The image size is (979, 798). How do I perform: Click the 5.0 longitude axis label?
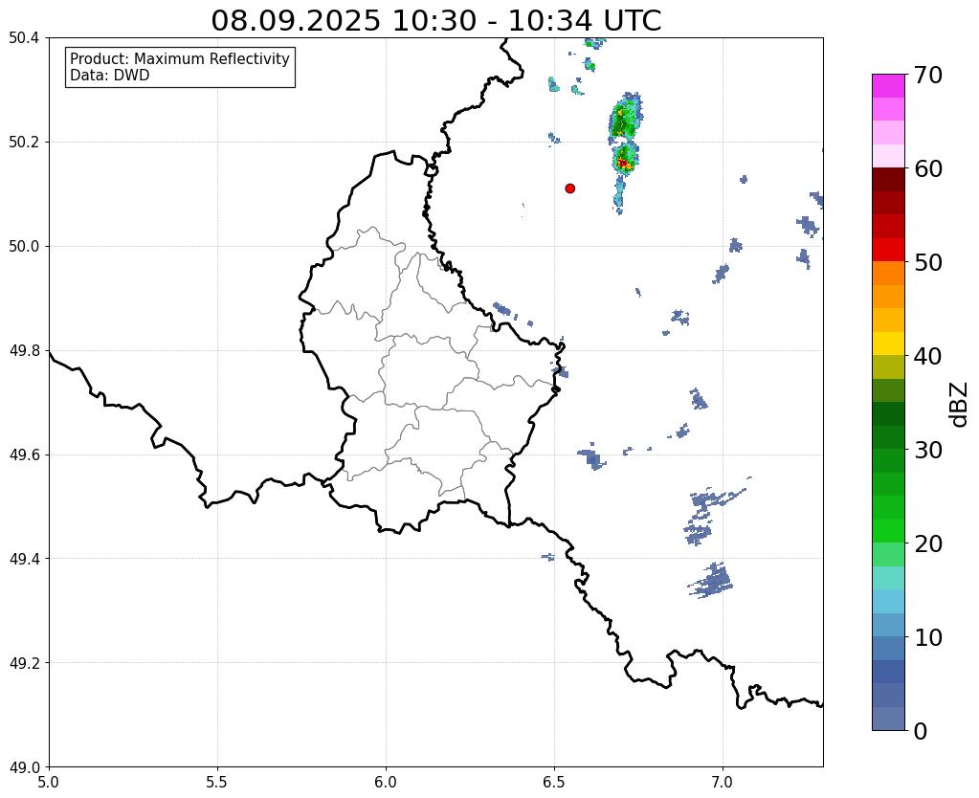49,782
